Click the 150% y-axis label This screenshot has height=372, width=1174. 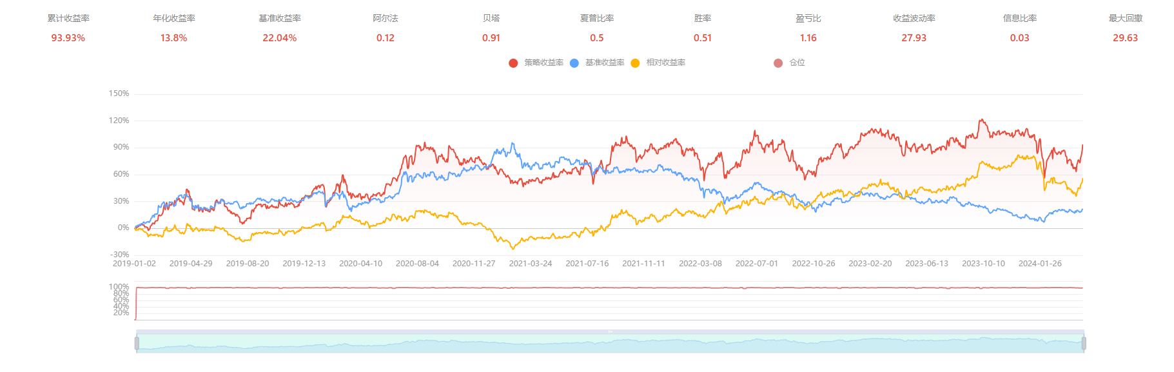[119, 93]
